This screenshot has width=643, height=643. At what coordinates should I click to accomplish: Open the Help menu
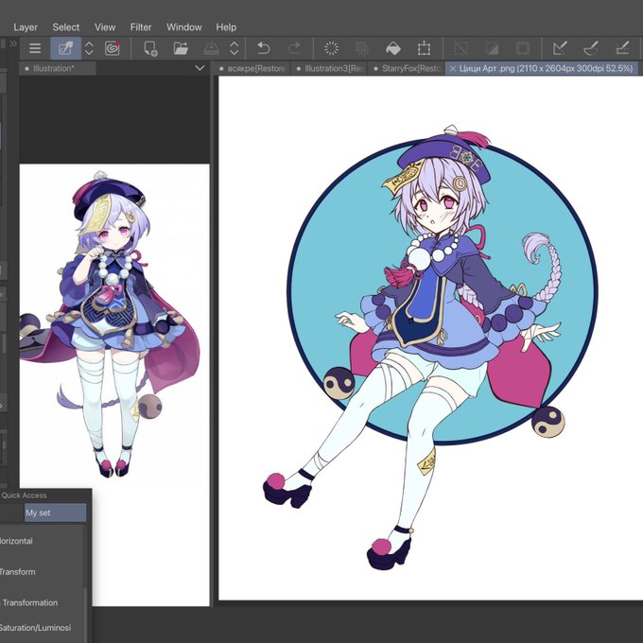[226, 27]
